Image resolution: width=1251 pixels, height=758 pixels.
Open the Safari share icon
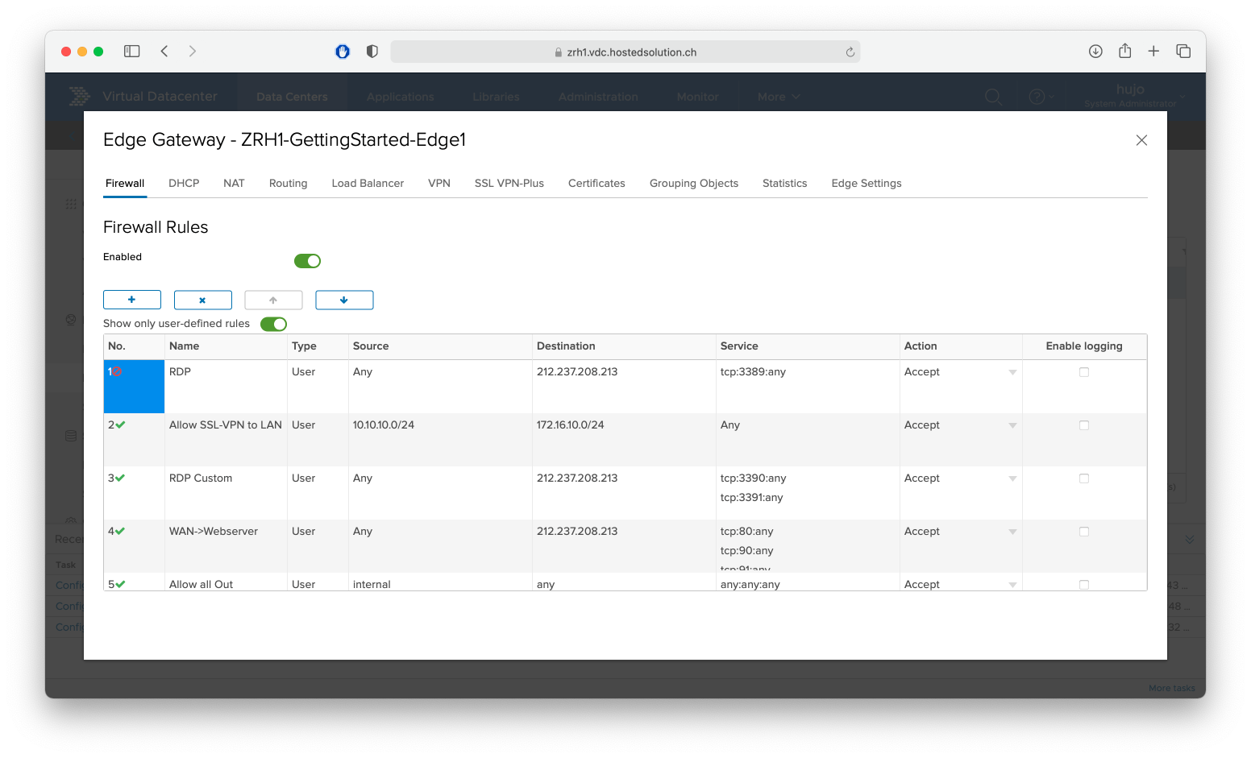tap(1124, 51)
